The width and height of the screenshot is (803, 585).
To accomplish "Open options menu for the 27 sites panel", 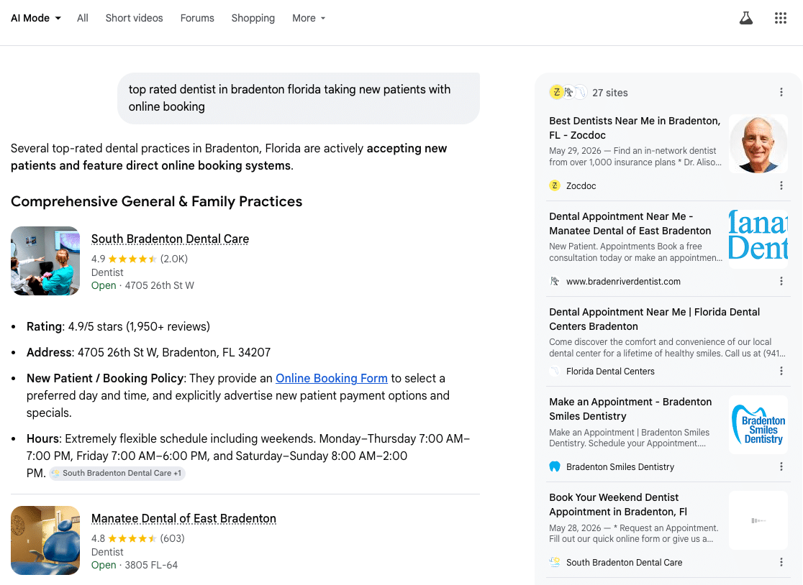I will [x=781, y=92].
